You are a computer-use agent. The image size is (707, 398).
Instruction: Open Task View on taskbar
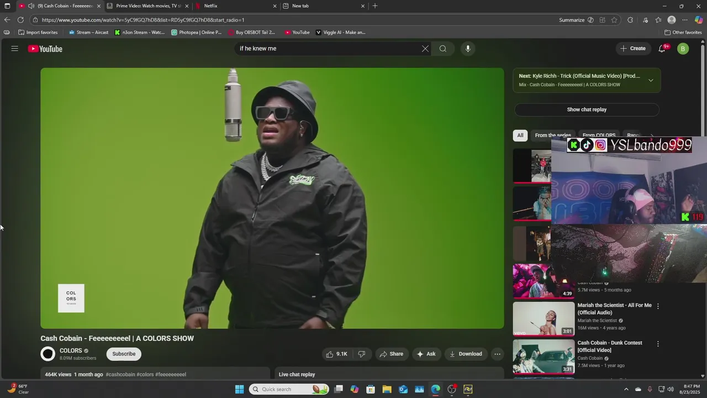coord(339,389)
